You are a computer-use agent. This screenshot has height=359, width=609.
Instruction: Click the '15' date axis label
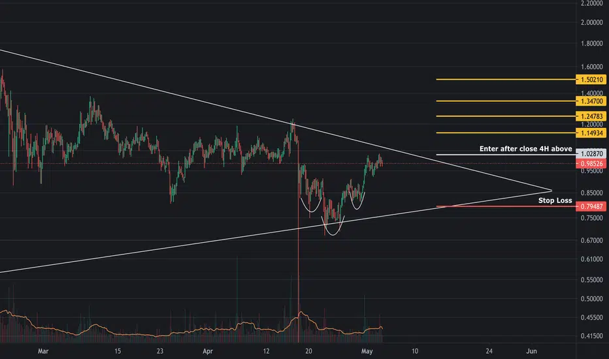(118, 351)
